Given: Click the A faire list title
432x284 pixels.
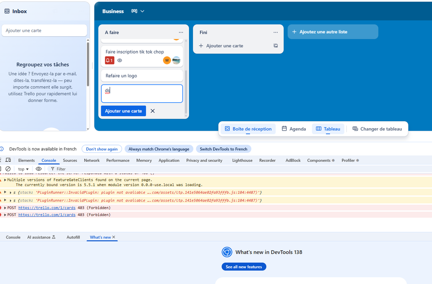Looking at the screenshot, I should click(x=112, y=32).
